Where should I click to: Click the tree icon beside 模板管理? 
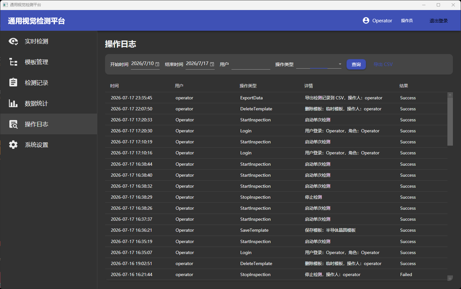point(13,62)
